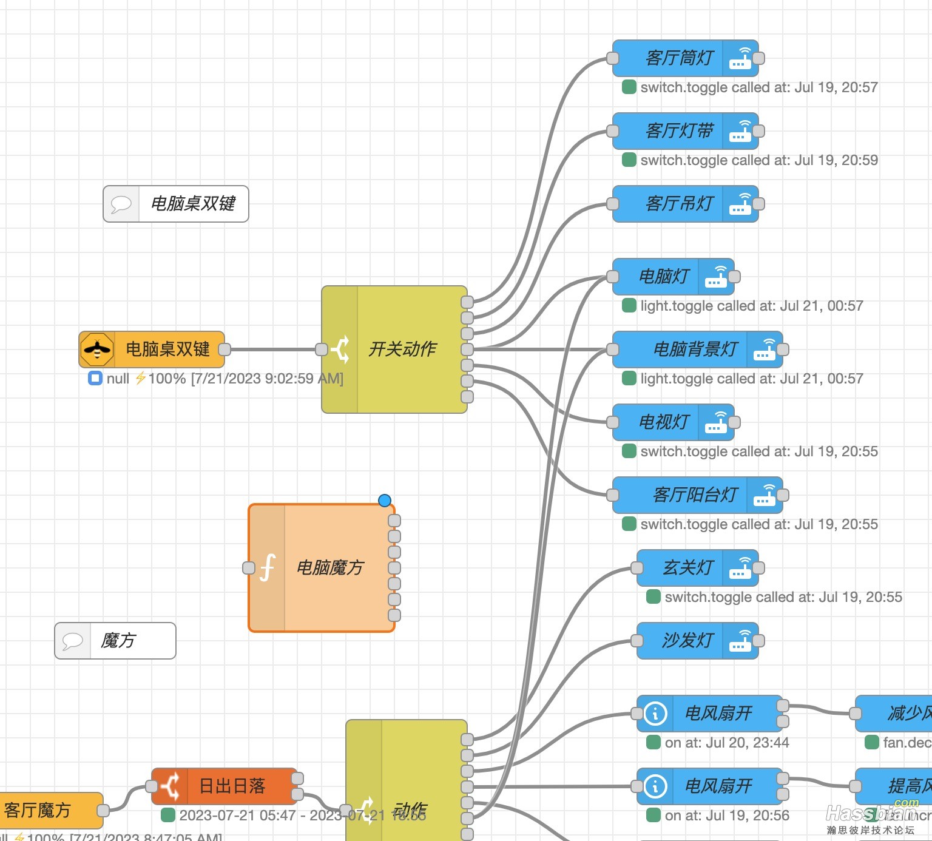Click output port of 电脑桌双键 node
The width and height of the screenshot is (932, 841).
(x=225, y=350)
